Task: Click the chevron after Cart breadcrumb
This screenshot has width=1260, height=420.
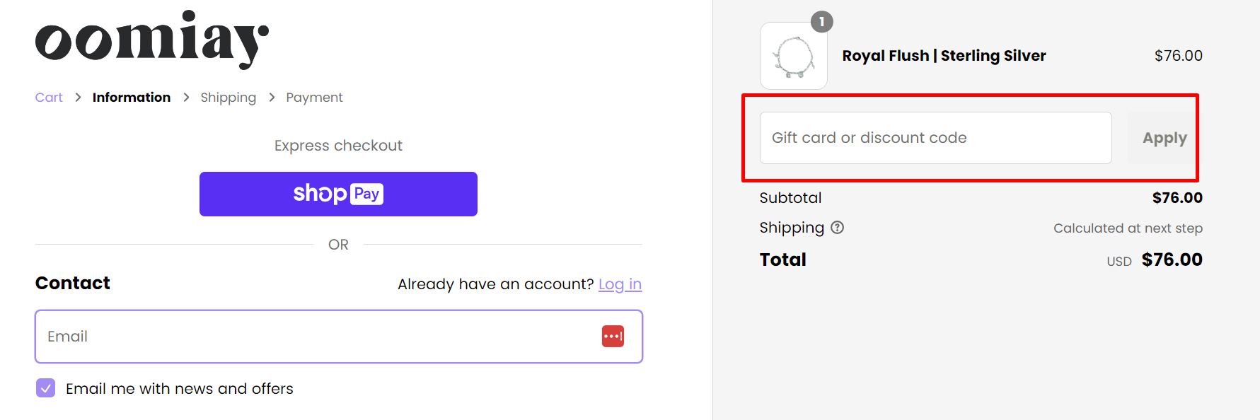Action: tap(78, 98)
